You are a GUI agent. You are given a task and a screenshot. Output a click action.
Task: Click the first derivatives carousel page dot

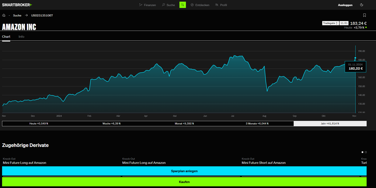[x=362, y=152]
